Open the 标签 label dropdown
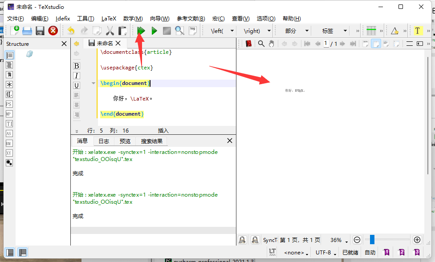This screenshot has height=262, width=435. pos(345,31)
